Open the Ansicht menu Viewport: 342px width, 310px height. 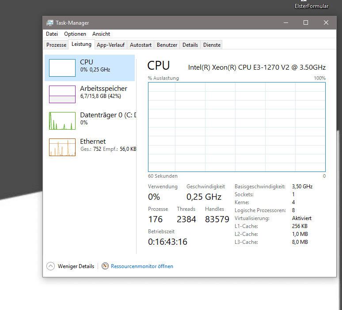pyautogui.click(x=101, y=34)
